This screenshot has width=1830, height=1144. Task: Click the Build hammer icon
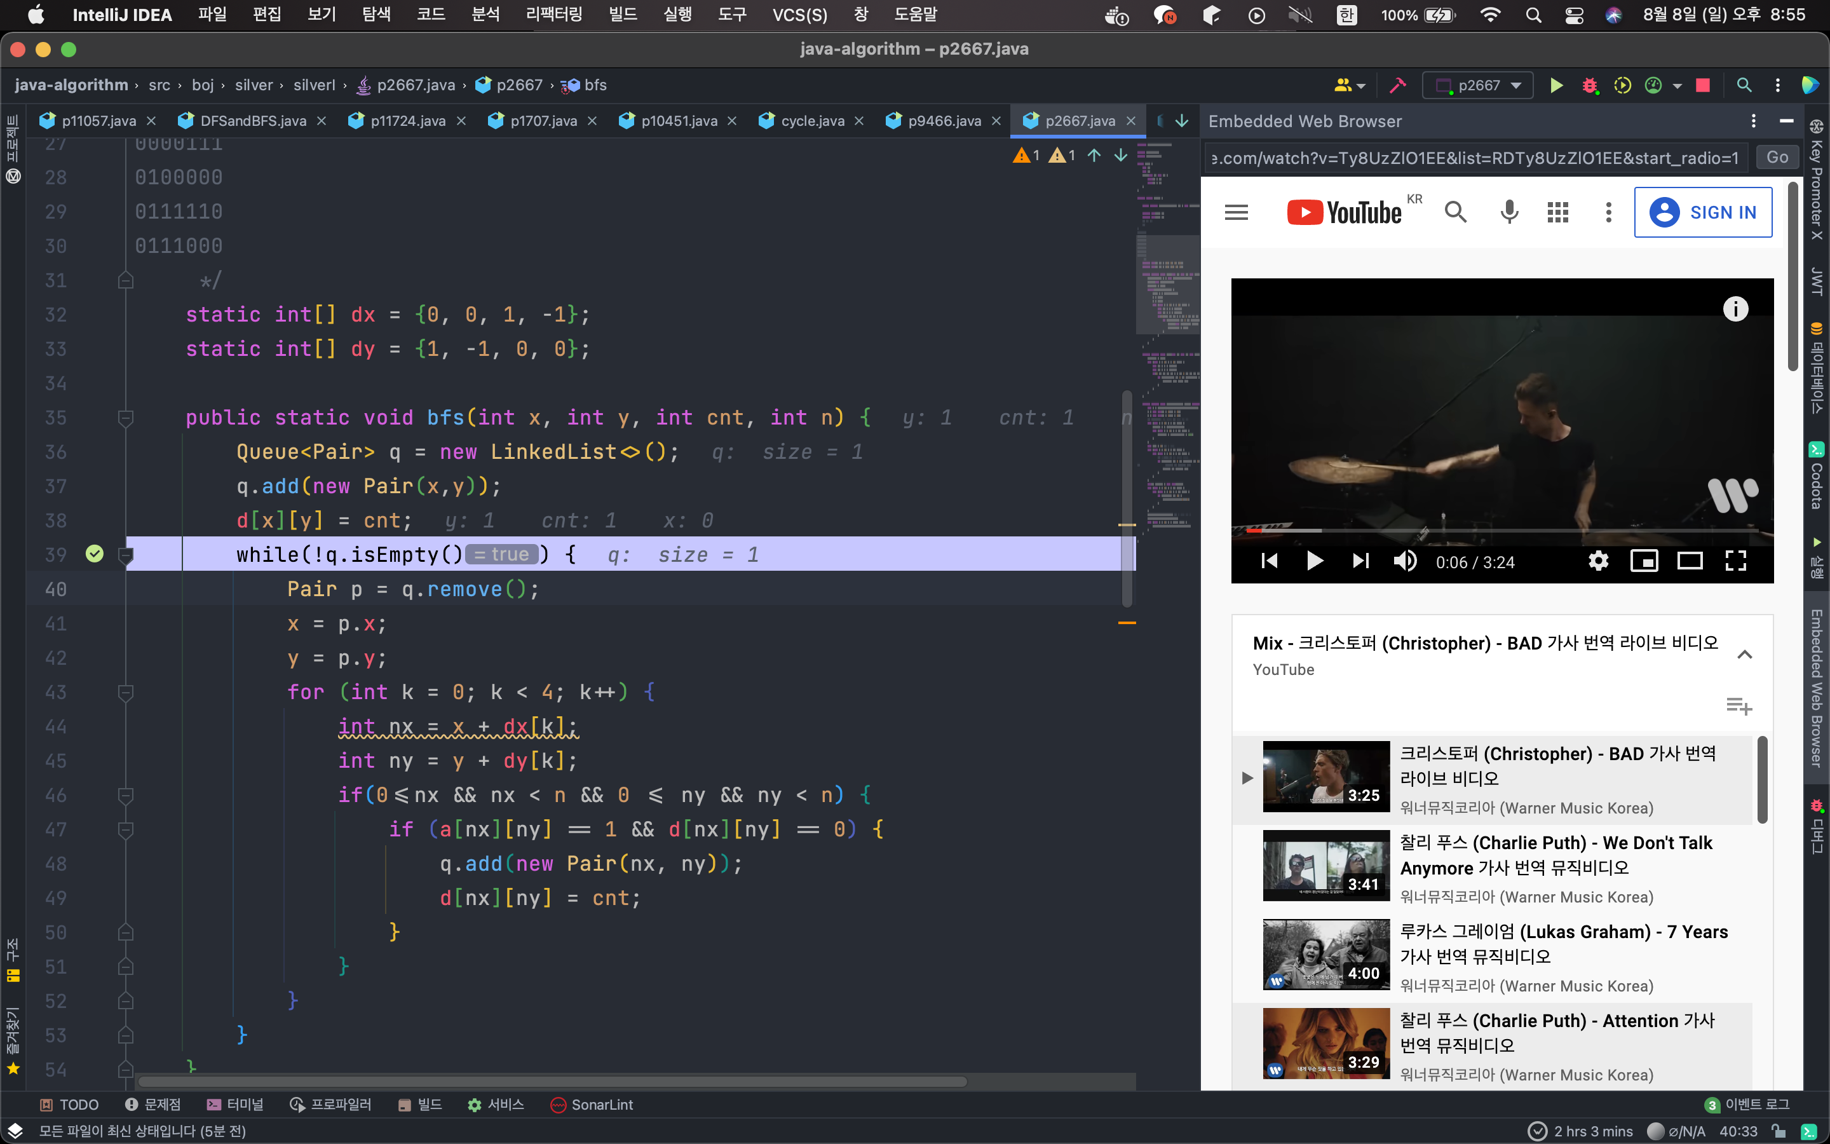coord(1397,86)
